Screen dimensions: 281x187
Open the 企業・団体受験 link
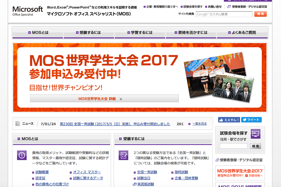[x=187, y=178]
